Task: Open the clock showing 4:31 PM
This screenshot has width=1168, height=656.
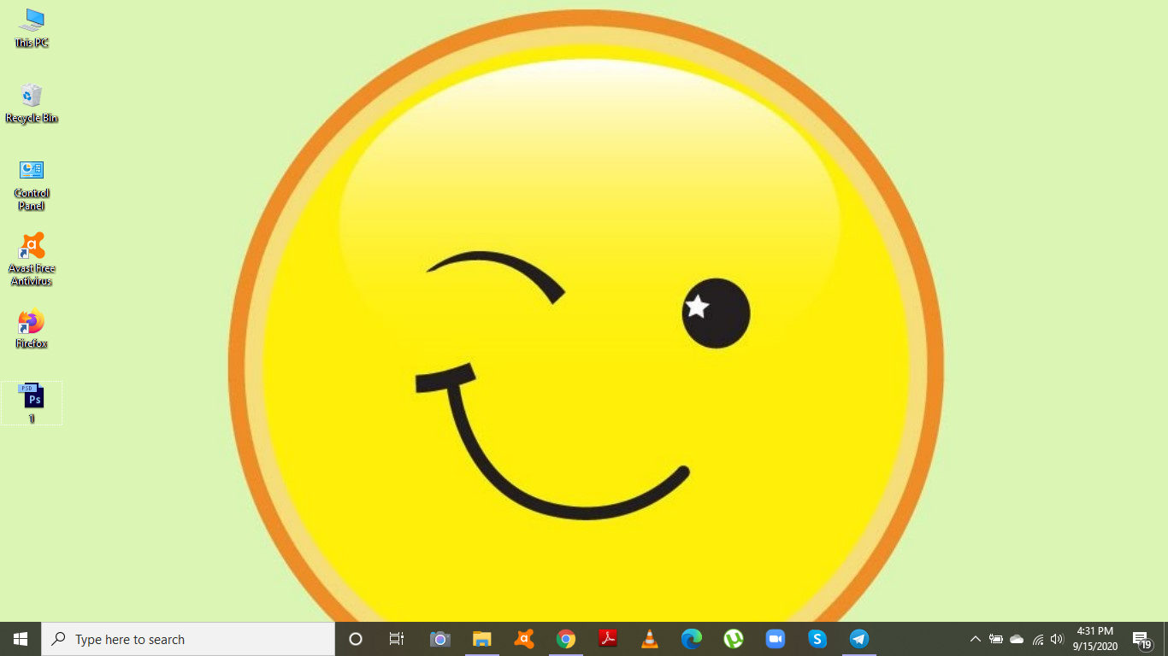Action: [x=1095, y=639]
